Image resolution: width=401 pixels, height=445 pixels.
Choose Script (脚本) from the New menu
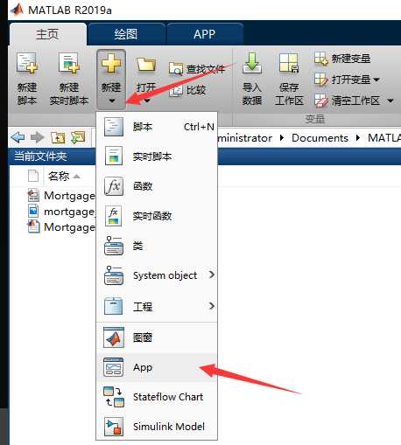point(157,127)
